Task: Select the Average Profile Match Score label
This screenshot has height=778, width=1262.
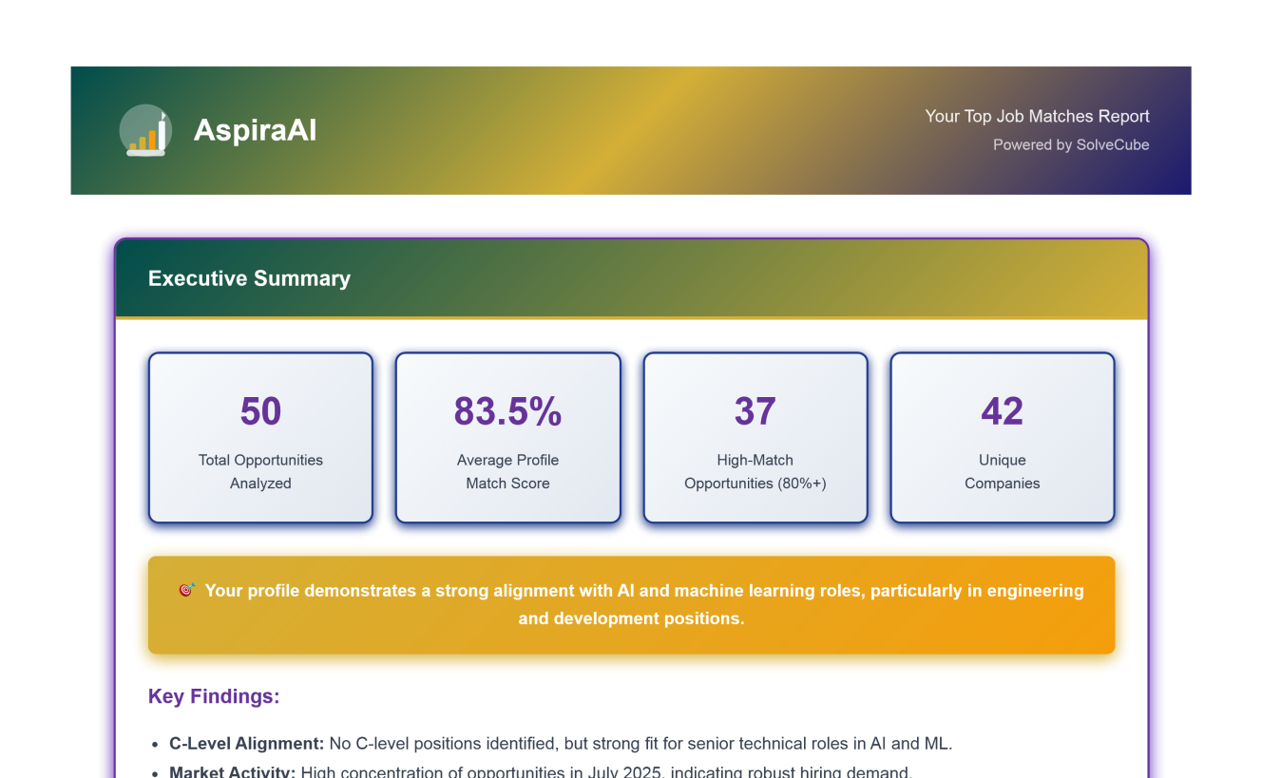Action: [x=507, y=471]
